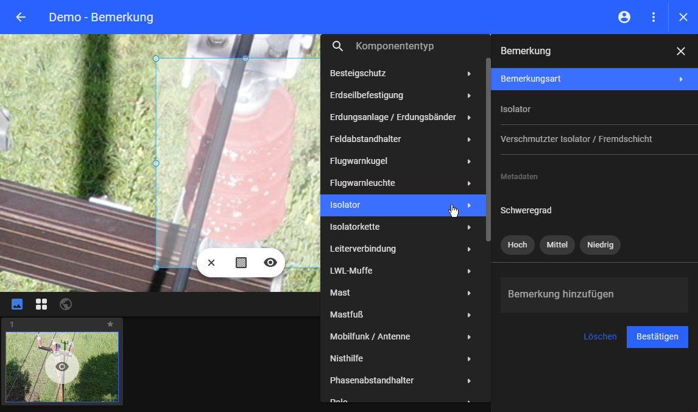
Task: Toggle annotation visibility eye icon
Action: [270, 263]
